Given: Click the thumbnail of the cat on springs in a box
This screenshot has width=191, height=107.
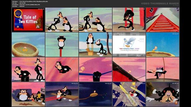Looking at the screenshot, I should coord(95,45).
